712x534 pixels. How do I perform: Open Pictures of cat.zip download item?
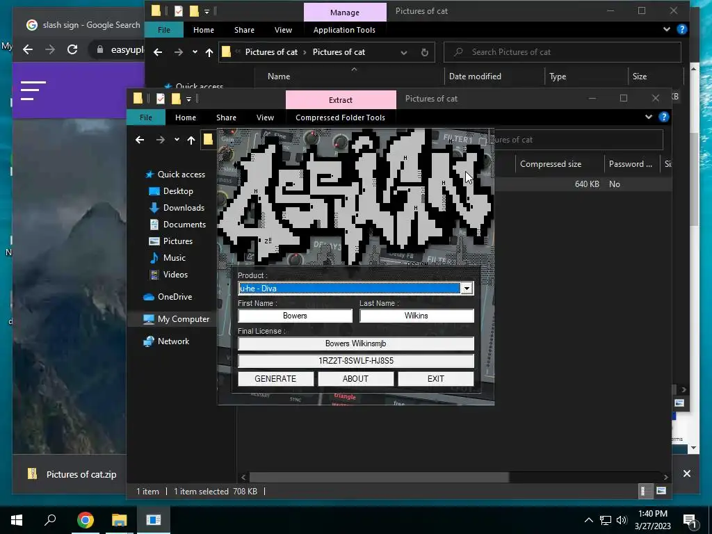pos(72,474)
